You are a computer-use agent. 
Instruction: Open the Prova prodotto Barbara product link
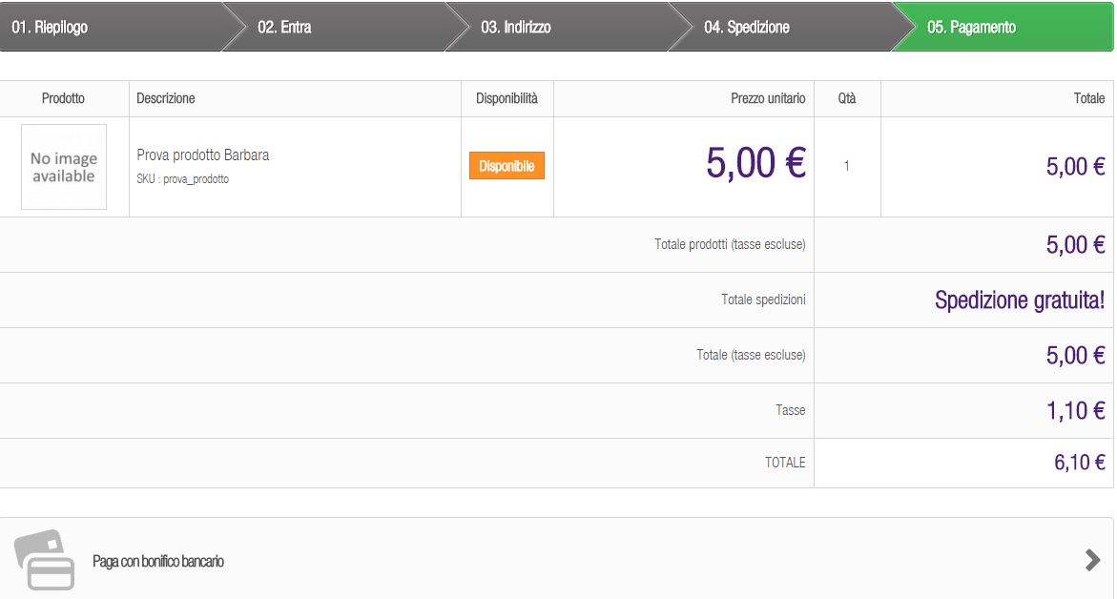point(203,155)
